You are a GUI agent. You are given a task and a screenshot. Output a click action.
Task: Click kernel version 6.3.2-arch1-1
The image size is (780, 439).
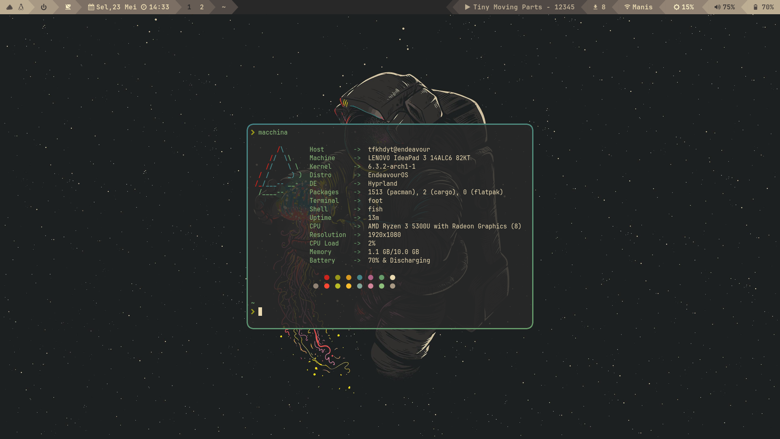(392, 167)
